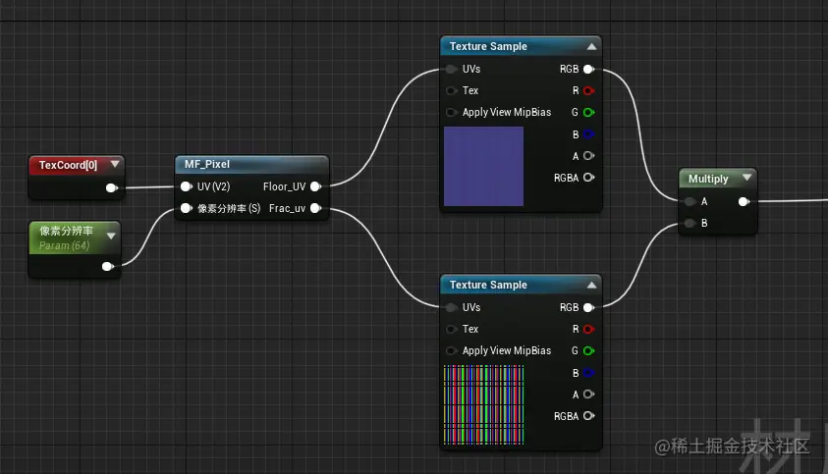This screenshot has height=474, width=828.
Task: Select the lower Texture Sample title text
Action: [x=488, y=285]
